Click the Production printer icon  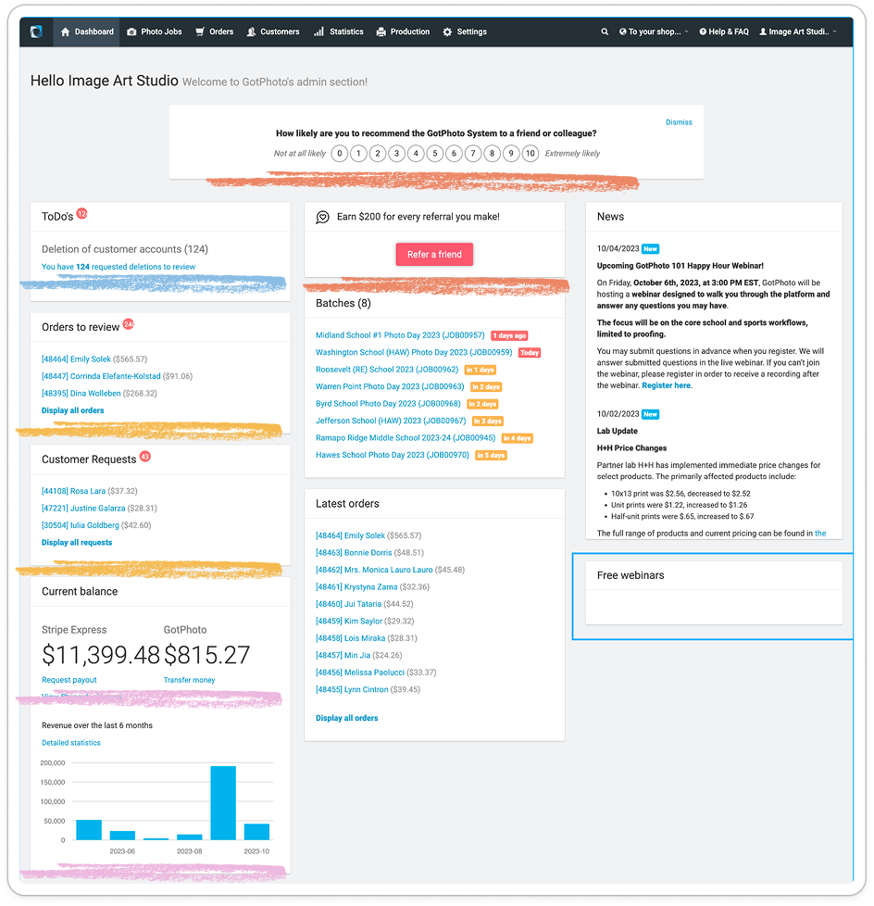click(381, 31)
